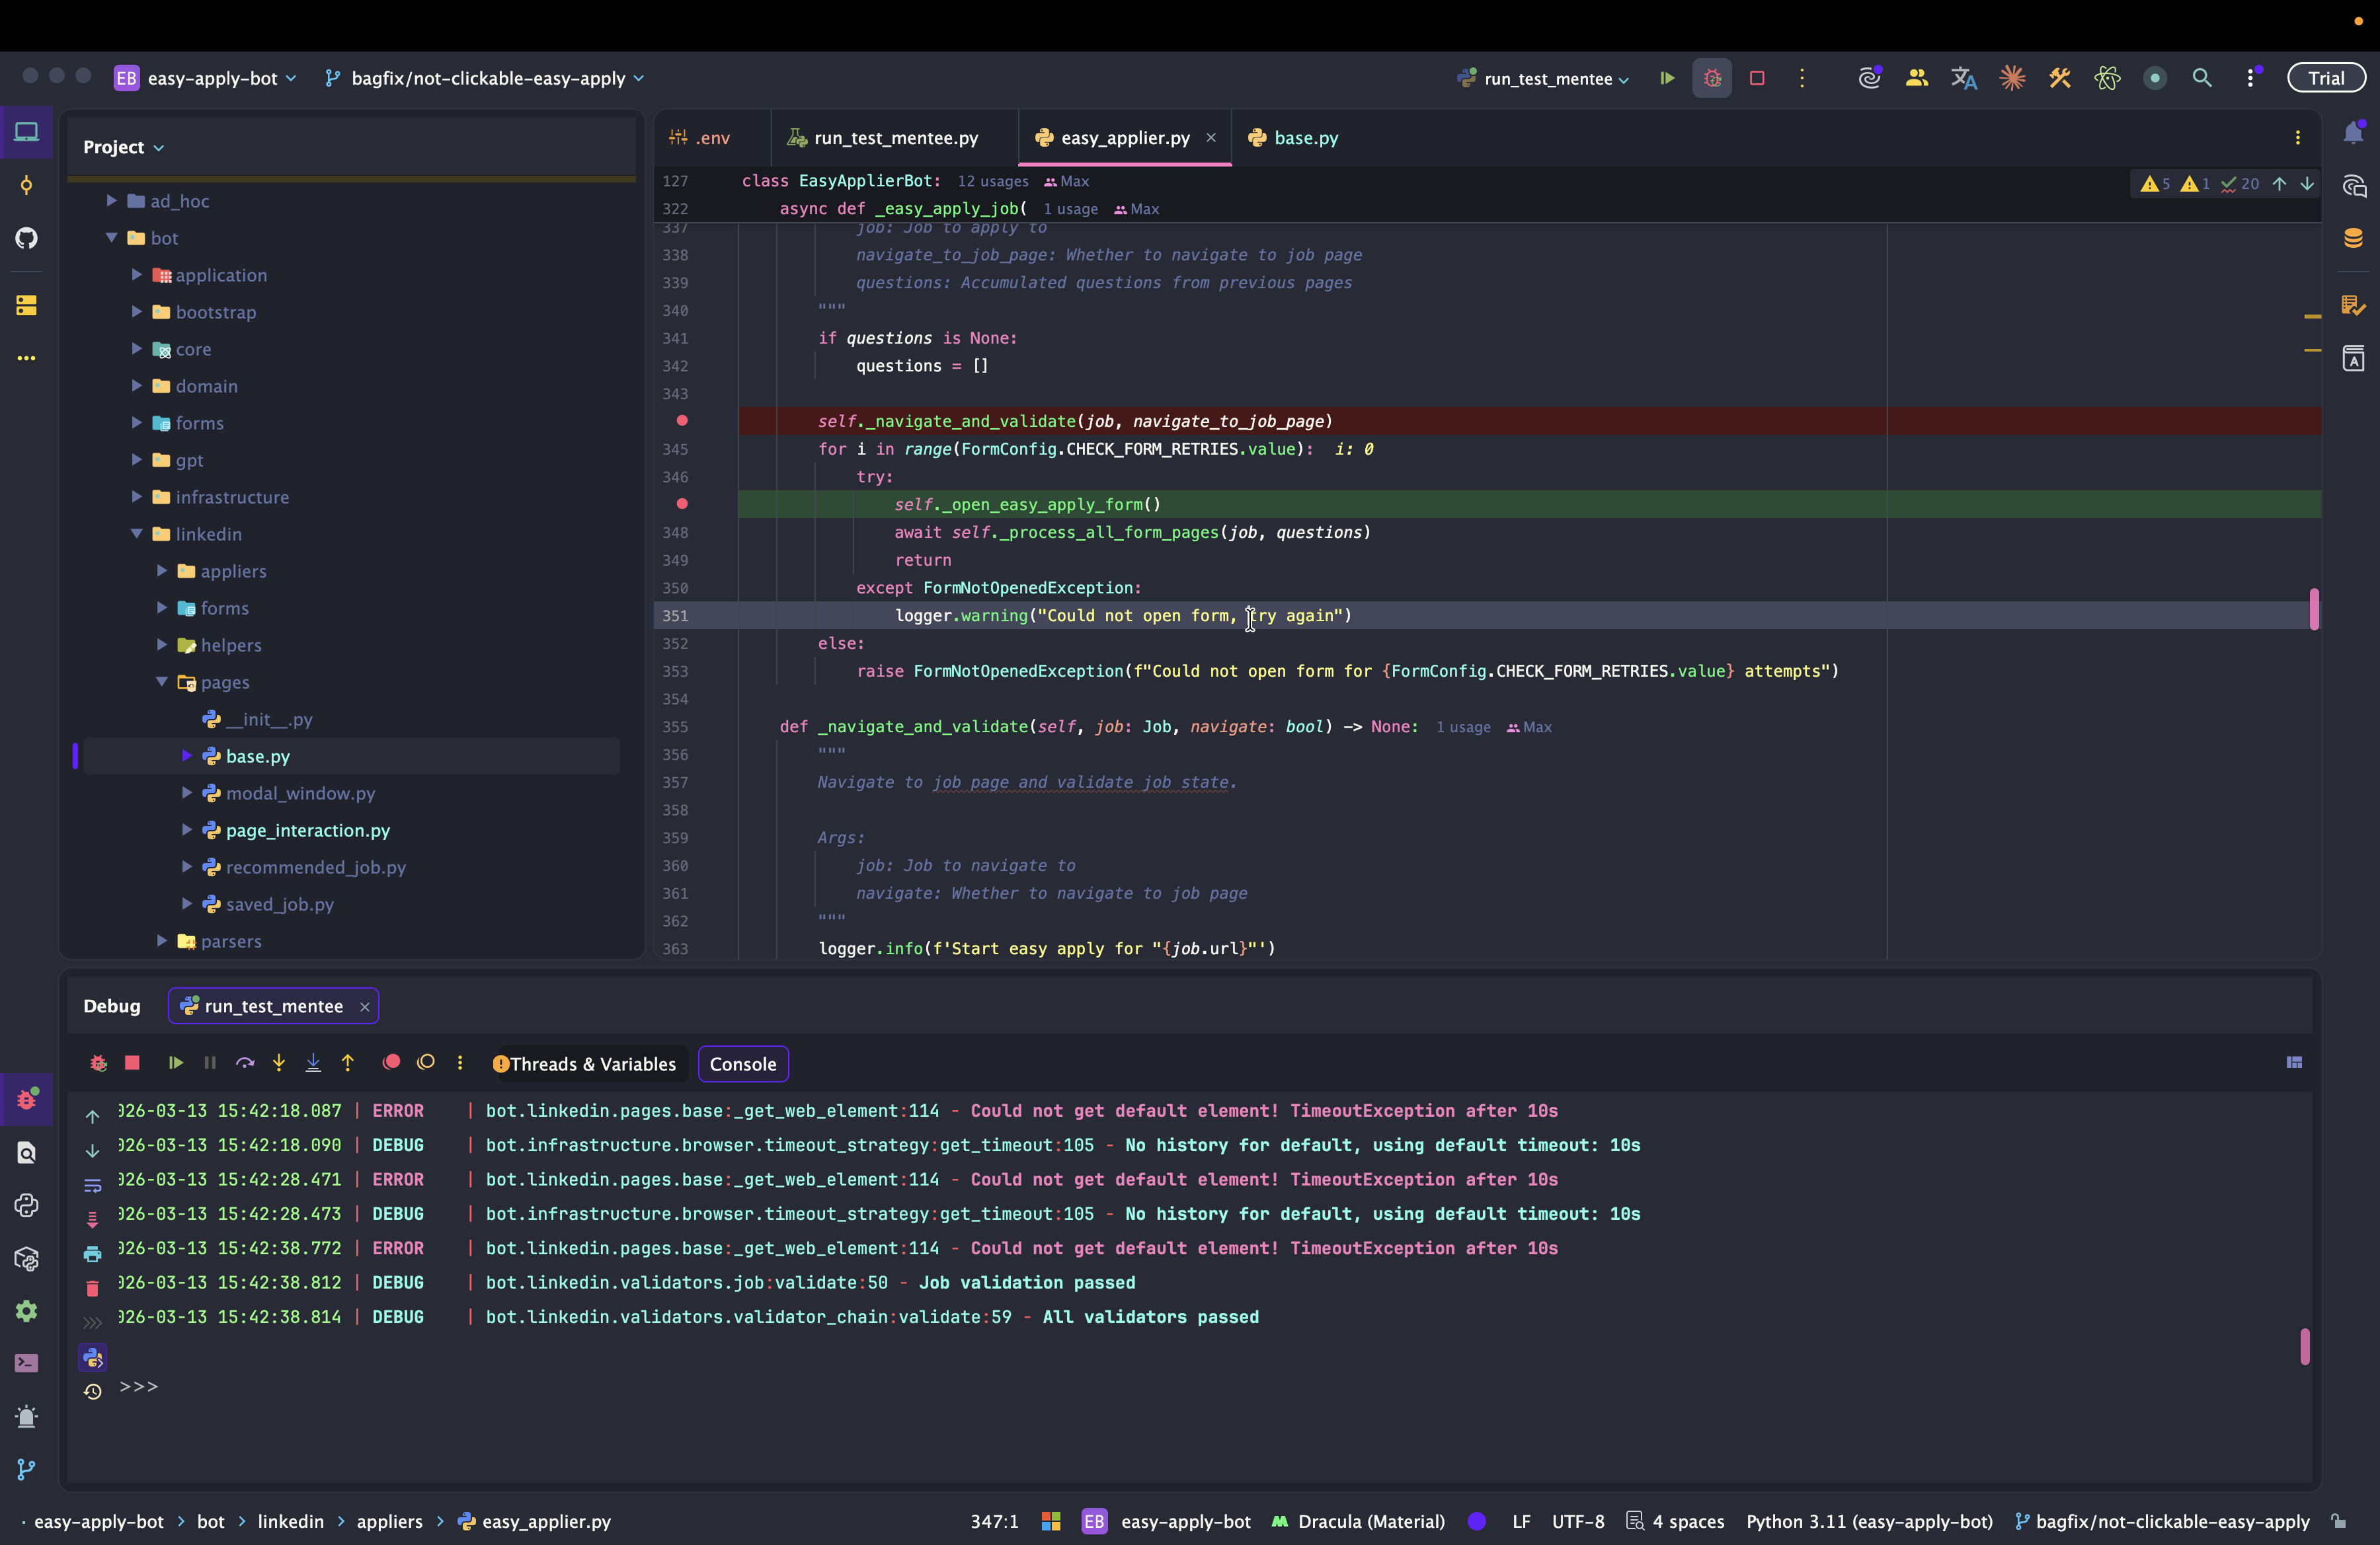Click View Breakpoints red circle icon
This screenshot has height=1545, width=2380.
[x=391, y=1063]
